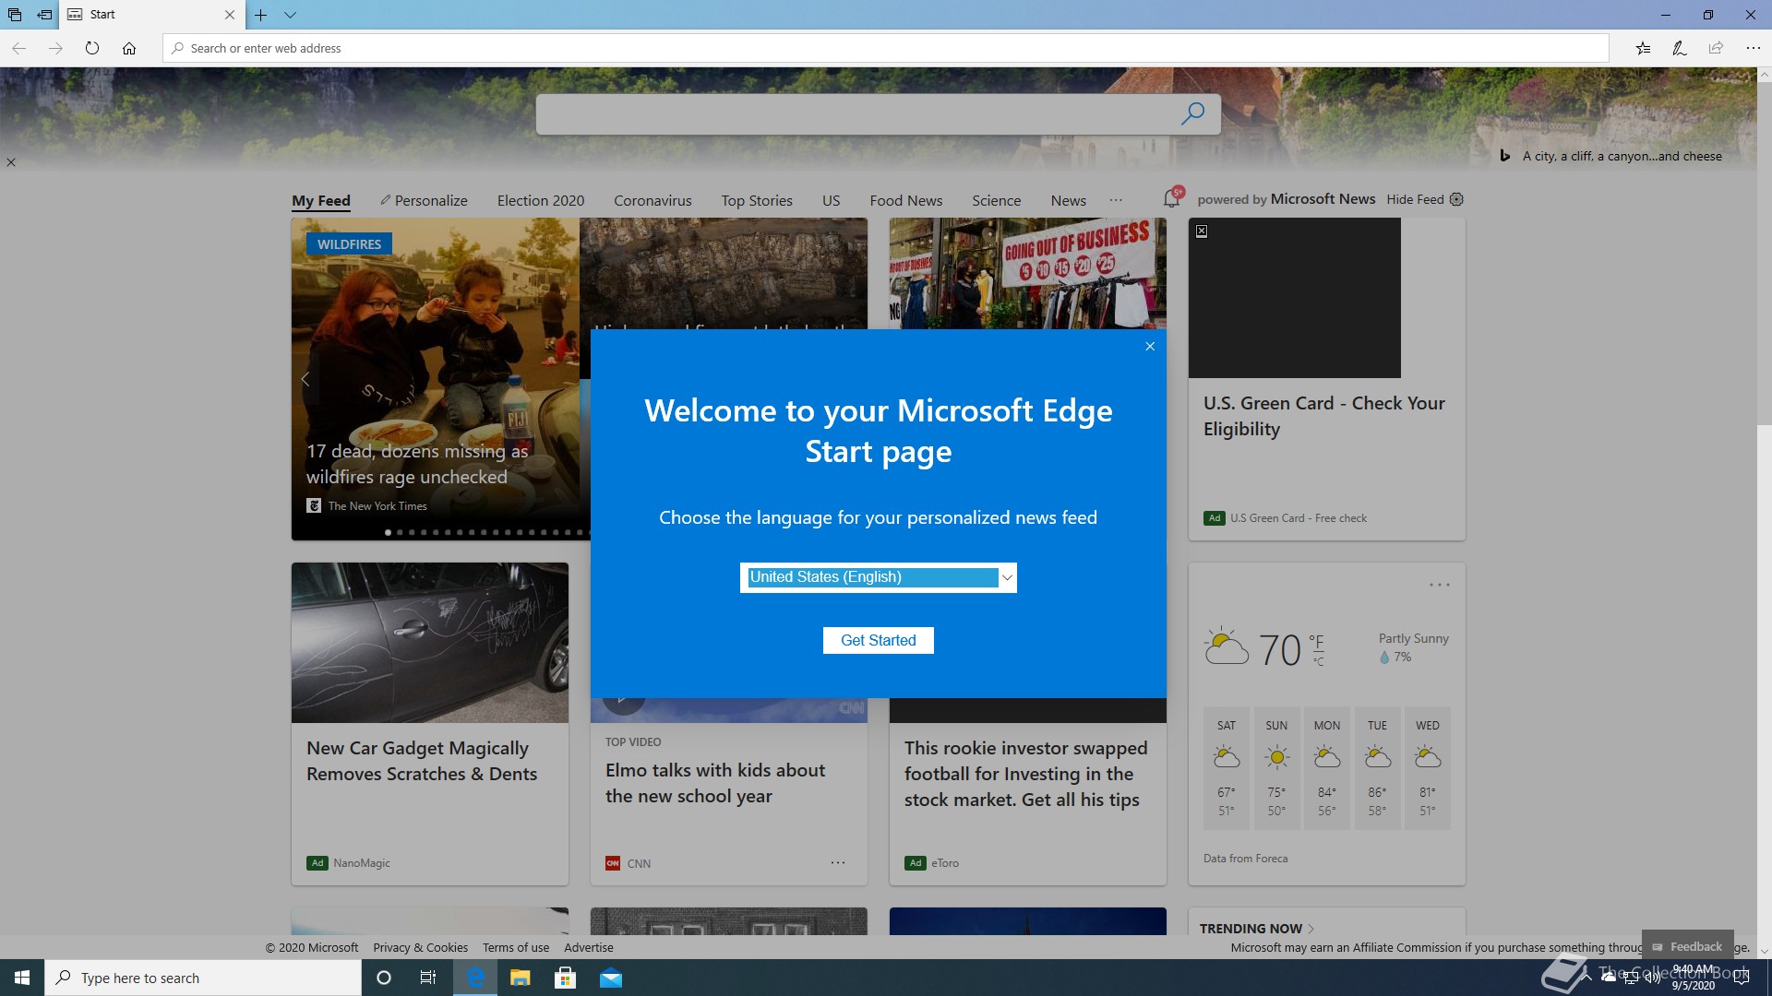Screen dimensions: 1772x996
Task: Open the tabs you've set aside icon
Action: tap(15, 15)
